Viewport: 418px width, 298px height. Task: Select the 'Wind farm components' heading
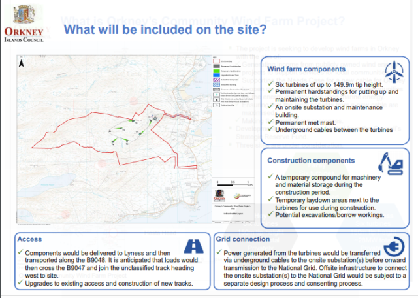pos(306,69)
